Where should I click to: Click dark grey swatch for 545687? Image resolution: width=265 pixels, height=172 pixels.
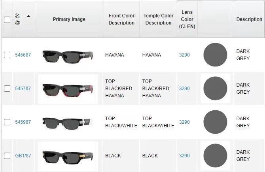click(x=215, y=55)
